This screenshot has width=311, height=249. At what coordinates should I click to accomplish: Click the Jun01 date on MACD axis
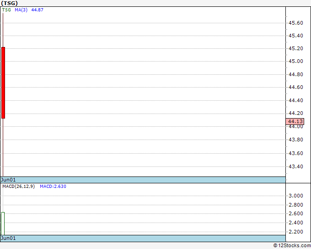(x=8, y=238)
